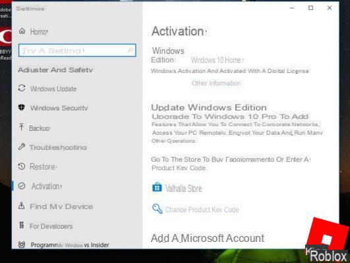Open the Troubleshooting page

pyautogui.click(x=58, y=147)
